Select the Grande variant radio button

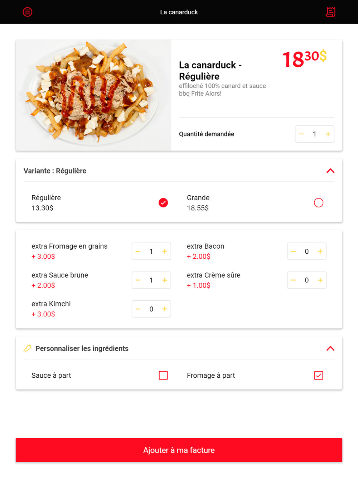pyautogui.click(x=319, y=203)
